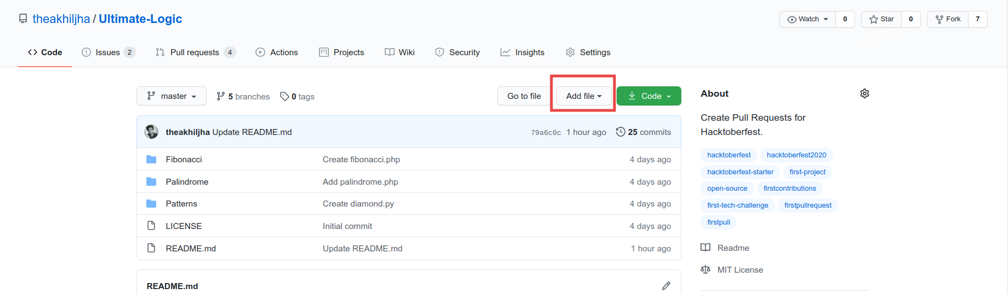
Task: Open the MIT License link
Action: pos(732,270)
